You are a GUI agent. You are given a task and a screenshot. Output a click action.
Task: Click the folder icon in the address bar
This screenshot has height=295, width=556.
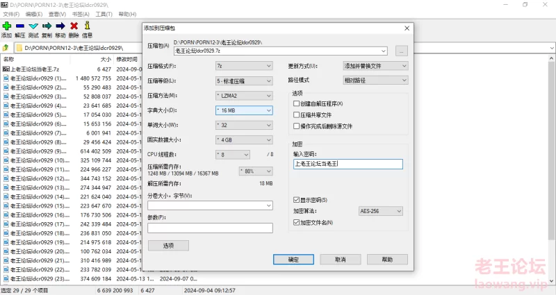[19, 48]
